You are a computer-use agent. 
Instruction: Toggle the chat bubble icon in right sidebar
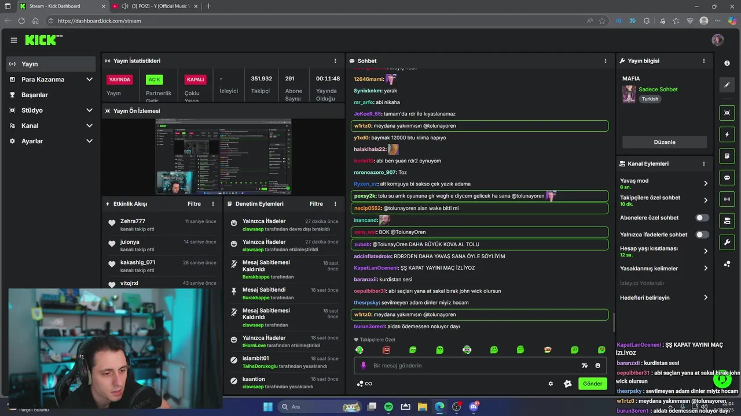pyautogui.click(x=727, y=178)
